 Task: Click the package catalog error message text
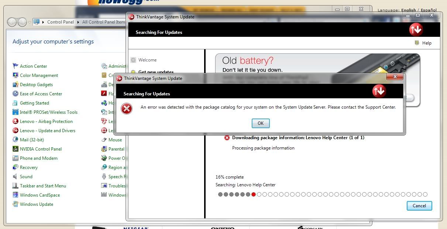(x=268, y=108)
